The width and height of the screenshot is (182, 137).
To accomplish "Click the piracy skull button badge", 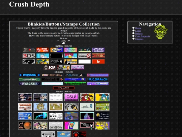I will [x=57, y=62].
